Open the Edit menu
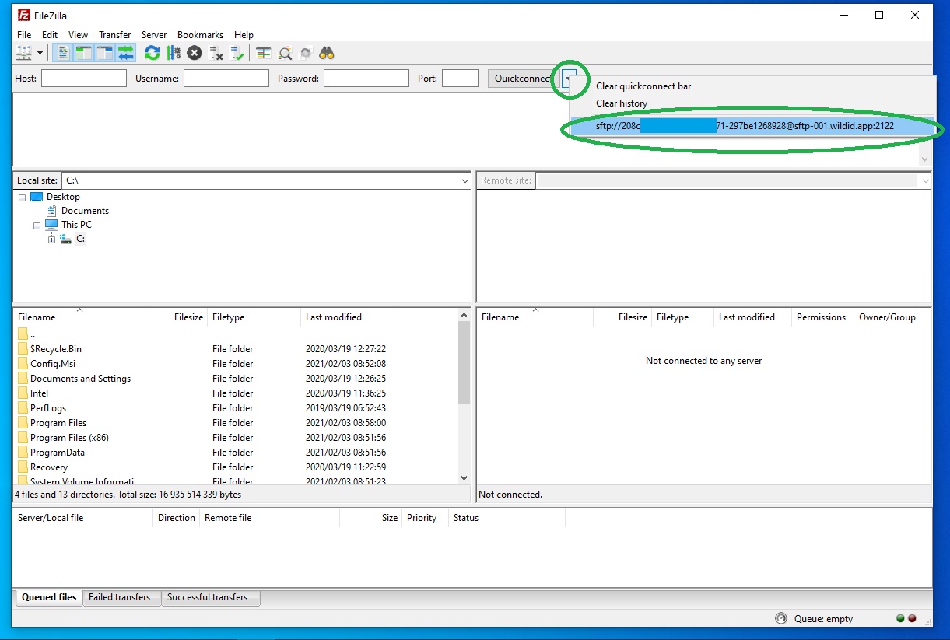Screen dimensions: 950x640 (x=50, y=35)
